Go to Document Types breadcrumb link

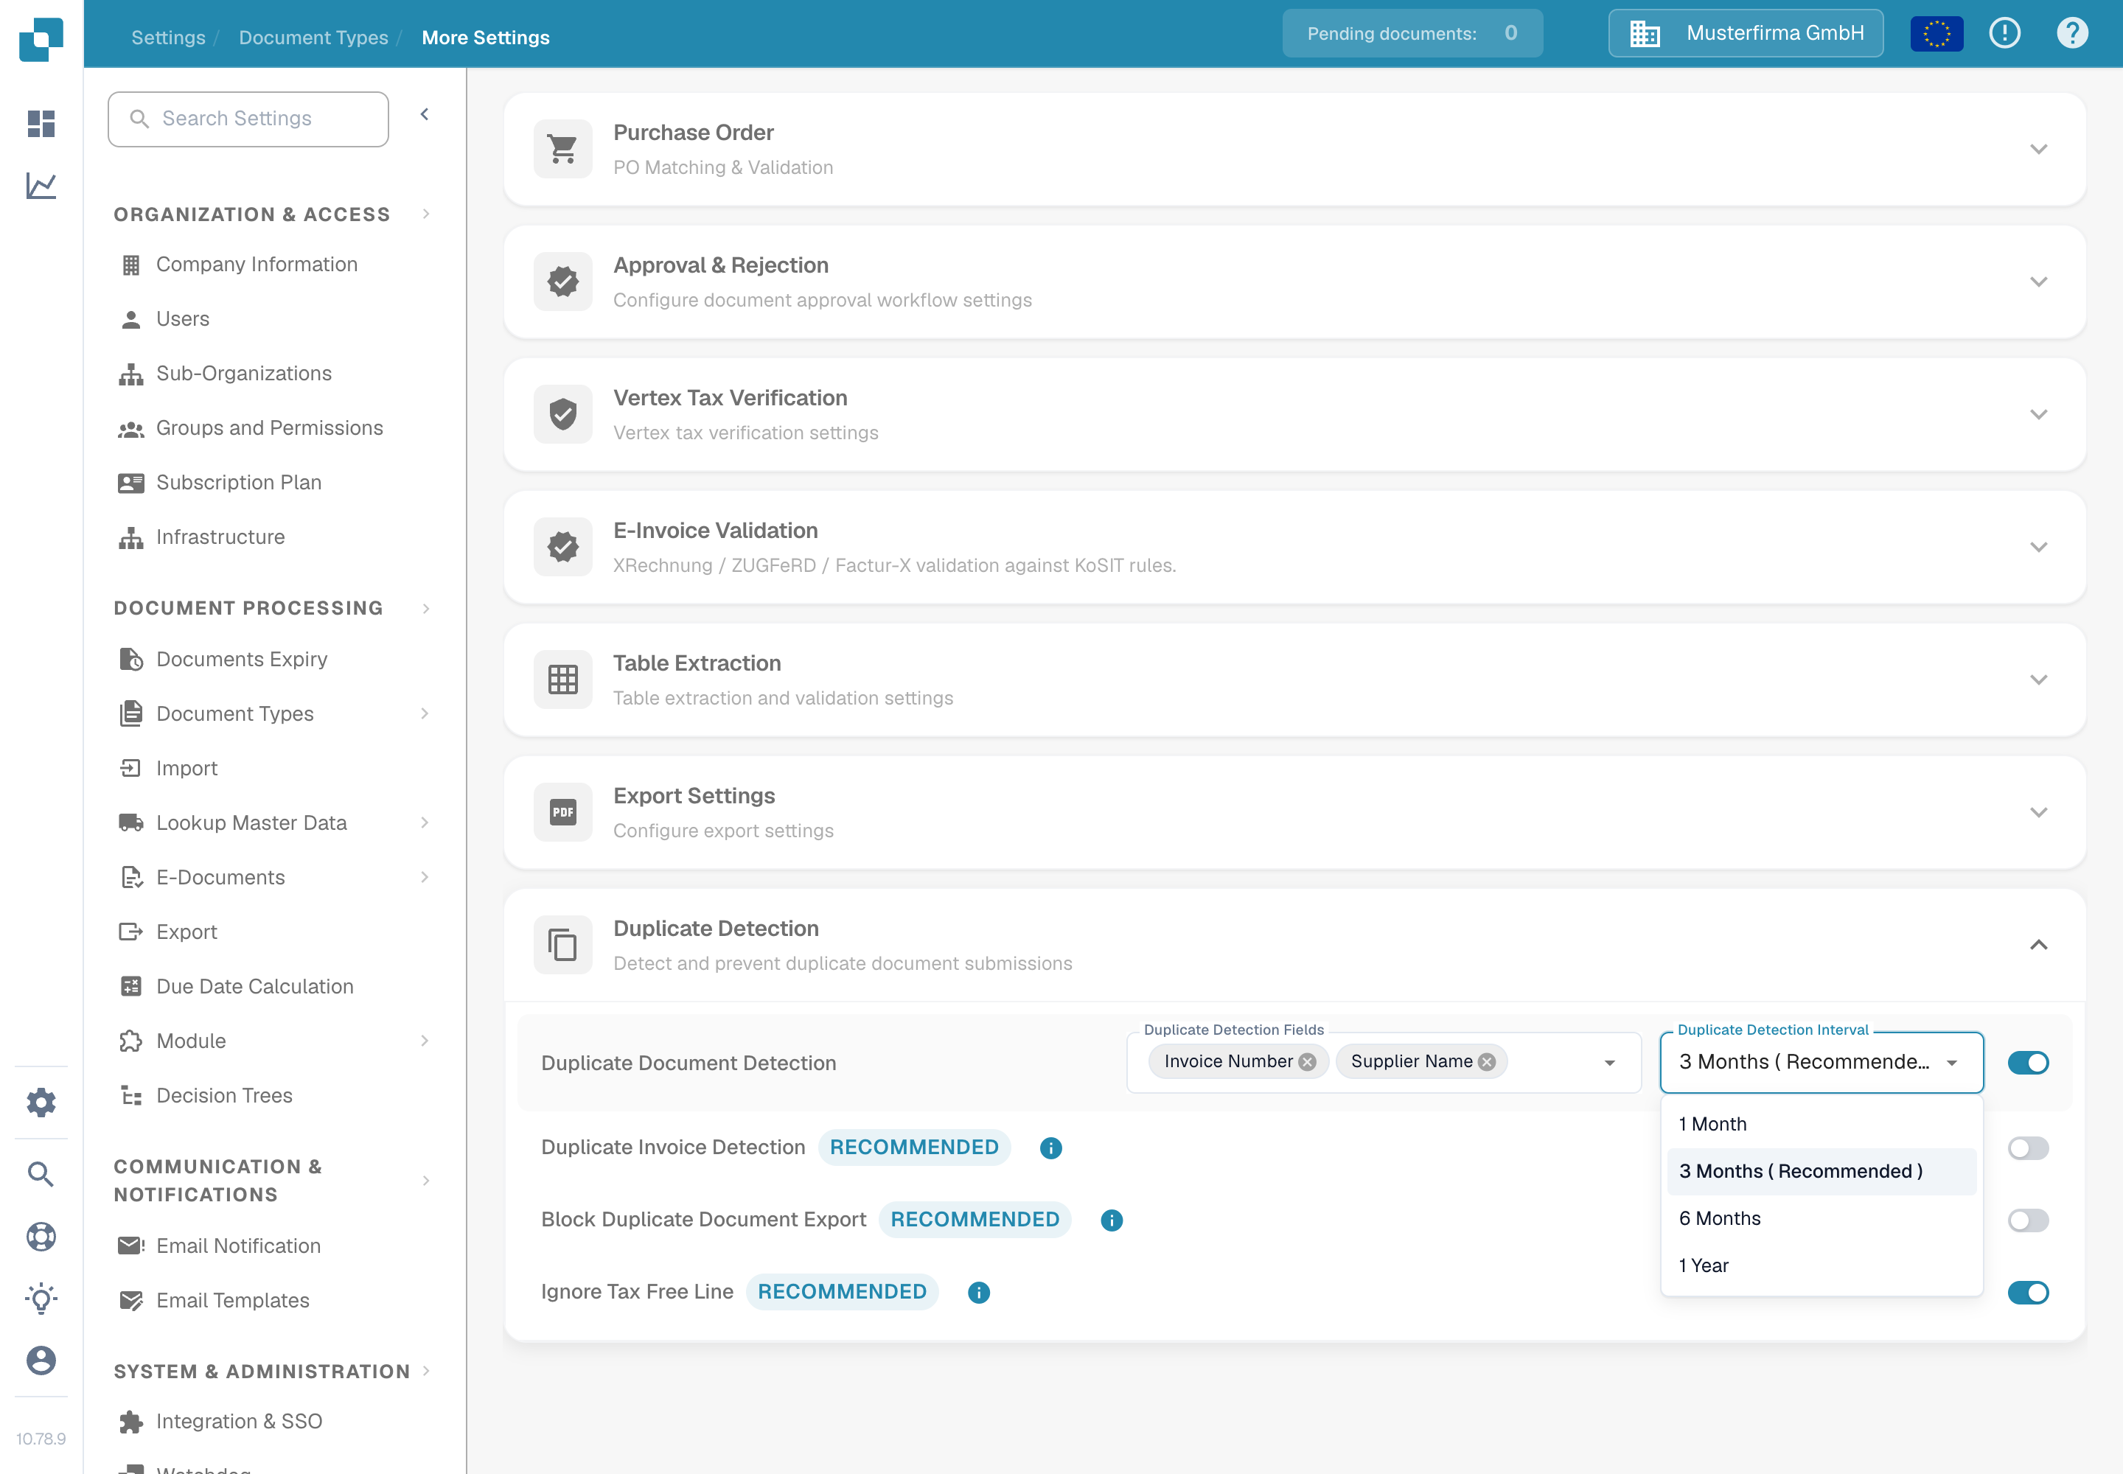(313, 37)
